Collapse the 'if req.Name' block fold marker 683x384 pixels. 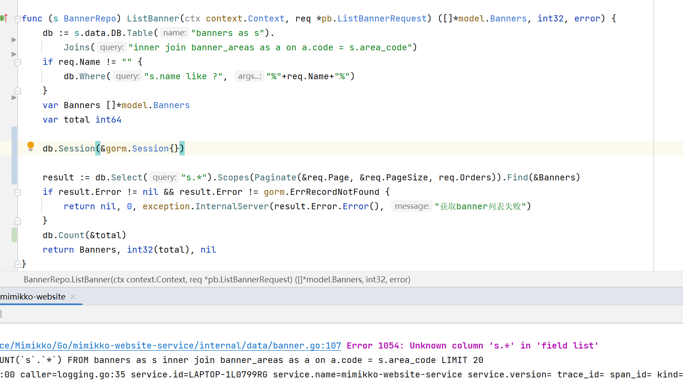18,62
